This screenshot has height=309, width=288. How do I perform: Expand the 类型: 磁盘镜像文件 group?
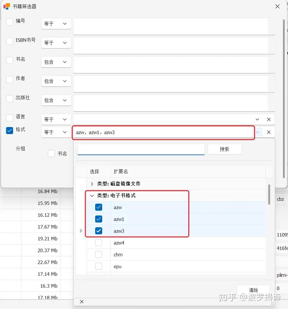coord(92,184)
